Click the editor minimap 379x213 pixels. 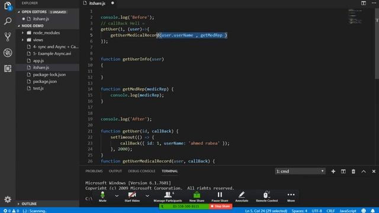tap(356, 17)
